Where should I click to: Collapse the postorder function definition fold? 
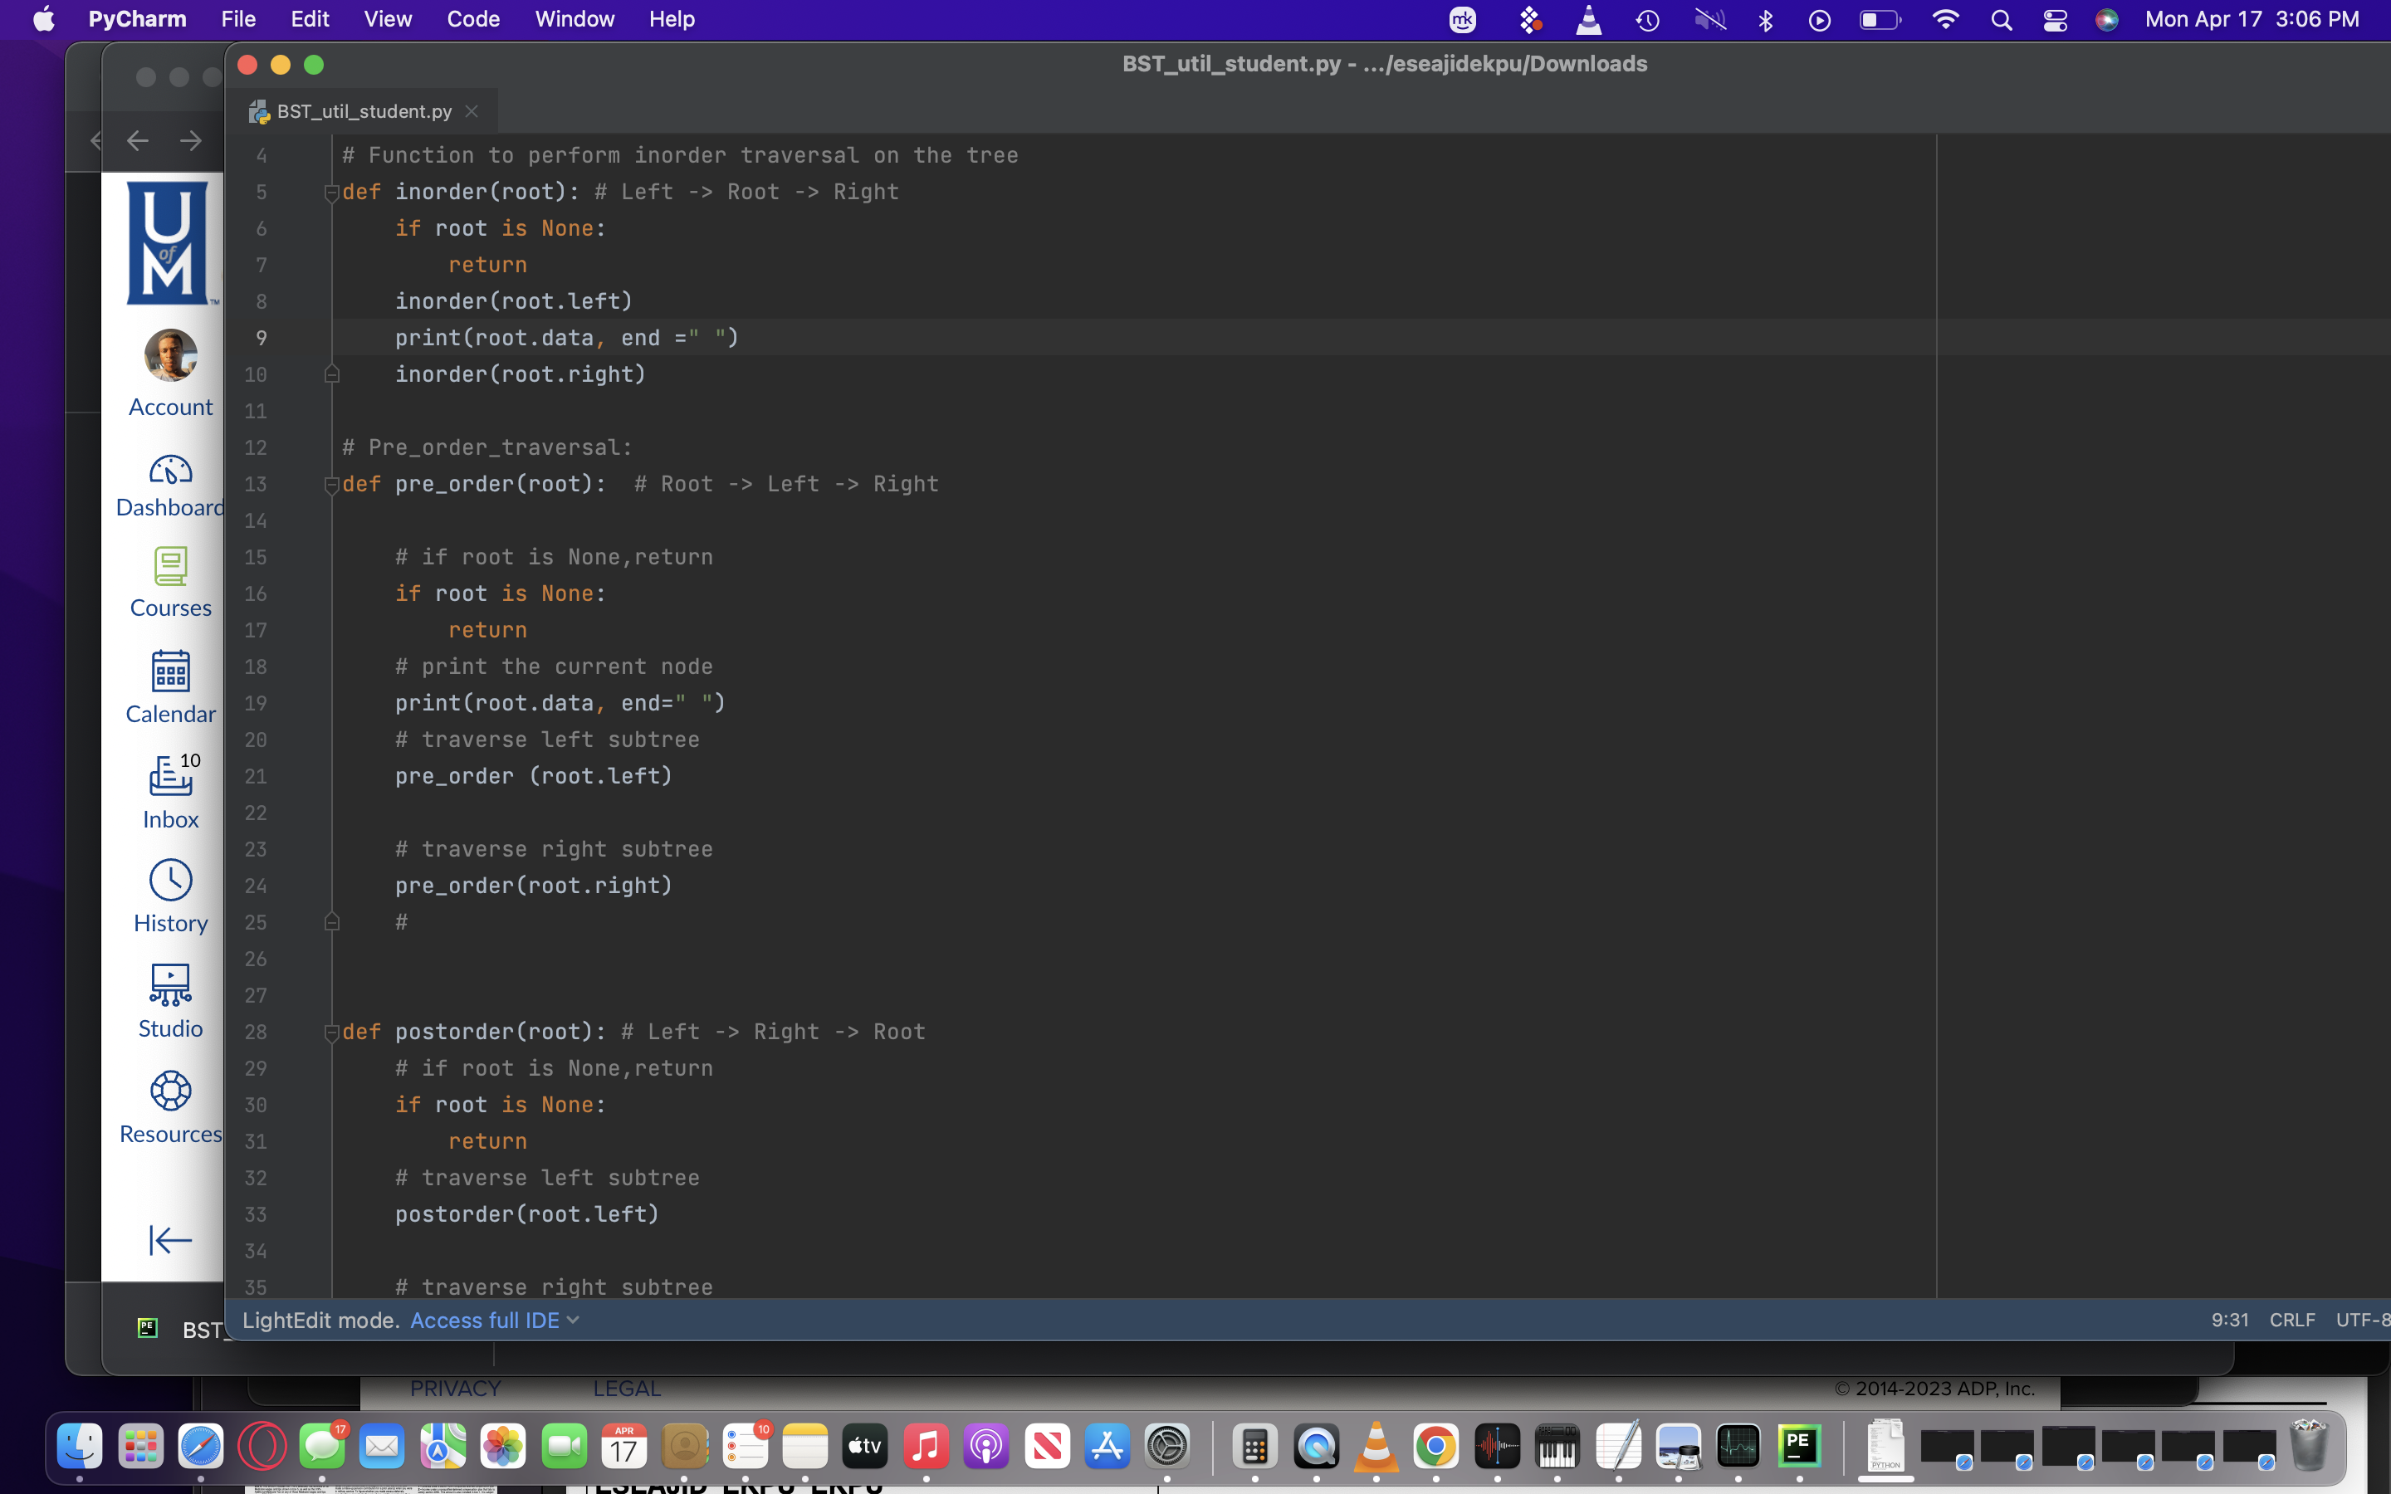[332, 1033]
